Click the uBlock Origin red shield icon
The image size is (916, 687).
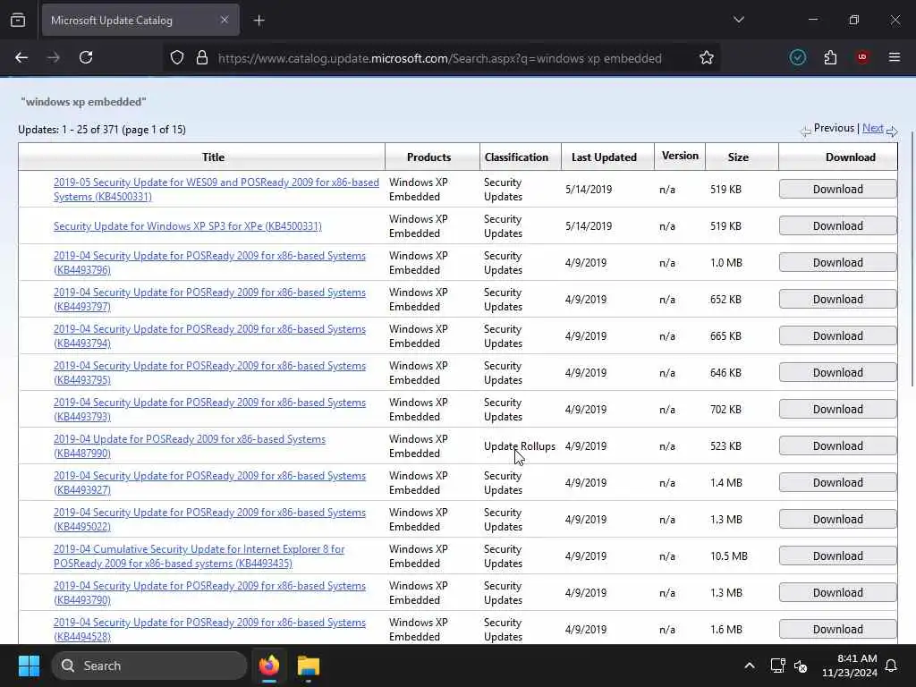(862, 57)
